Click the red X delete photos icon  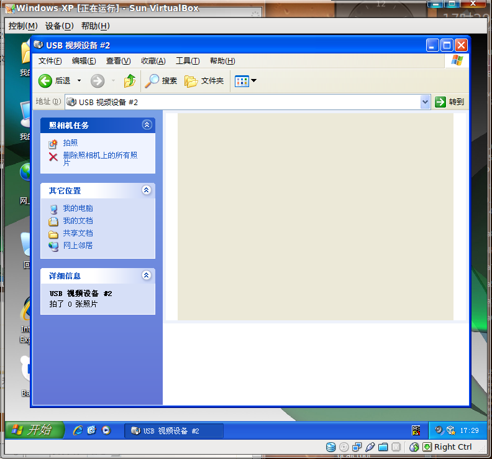click(x=53, y=157)
